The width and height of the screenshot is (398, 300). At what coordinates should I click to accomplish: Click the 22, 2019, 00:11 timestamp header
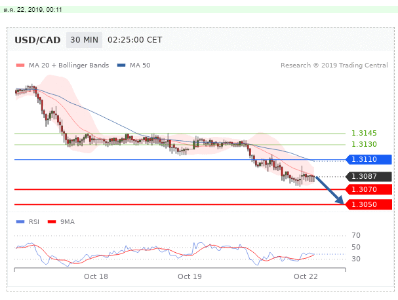(33, 10)
